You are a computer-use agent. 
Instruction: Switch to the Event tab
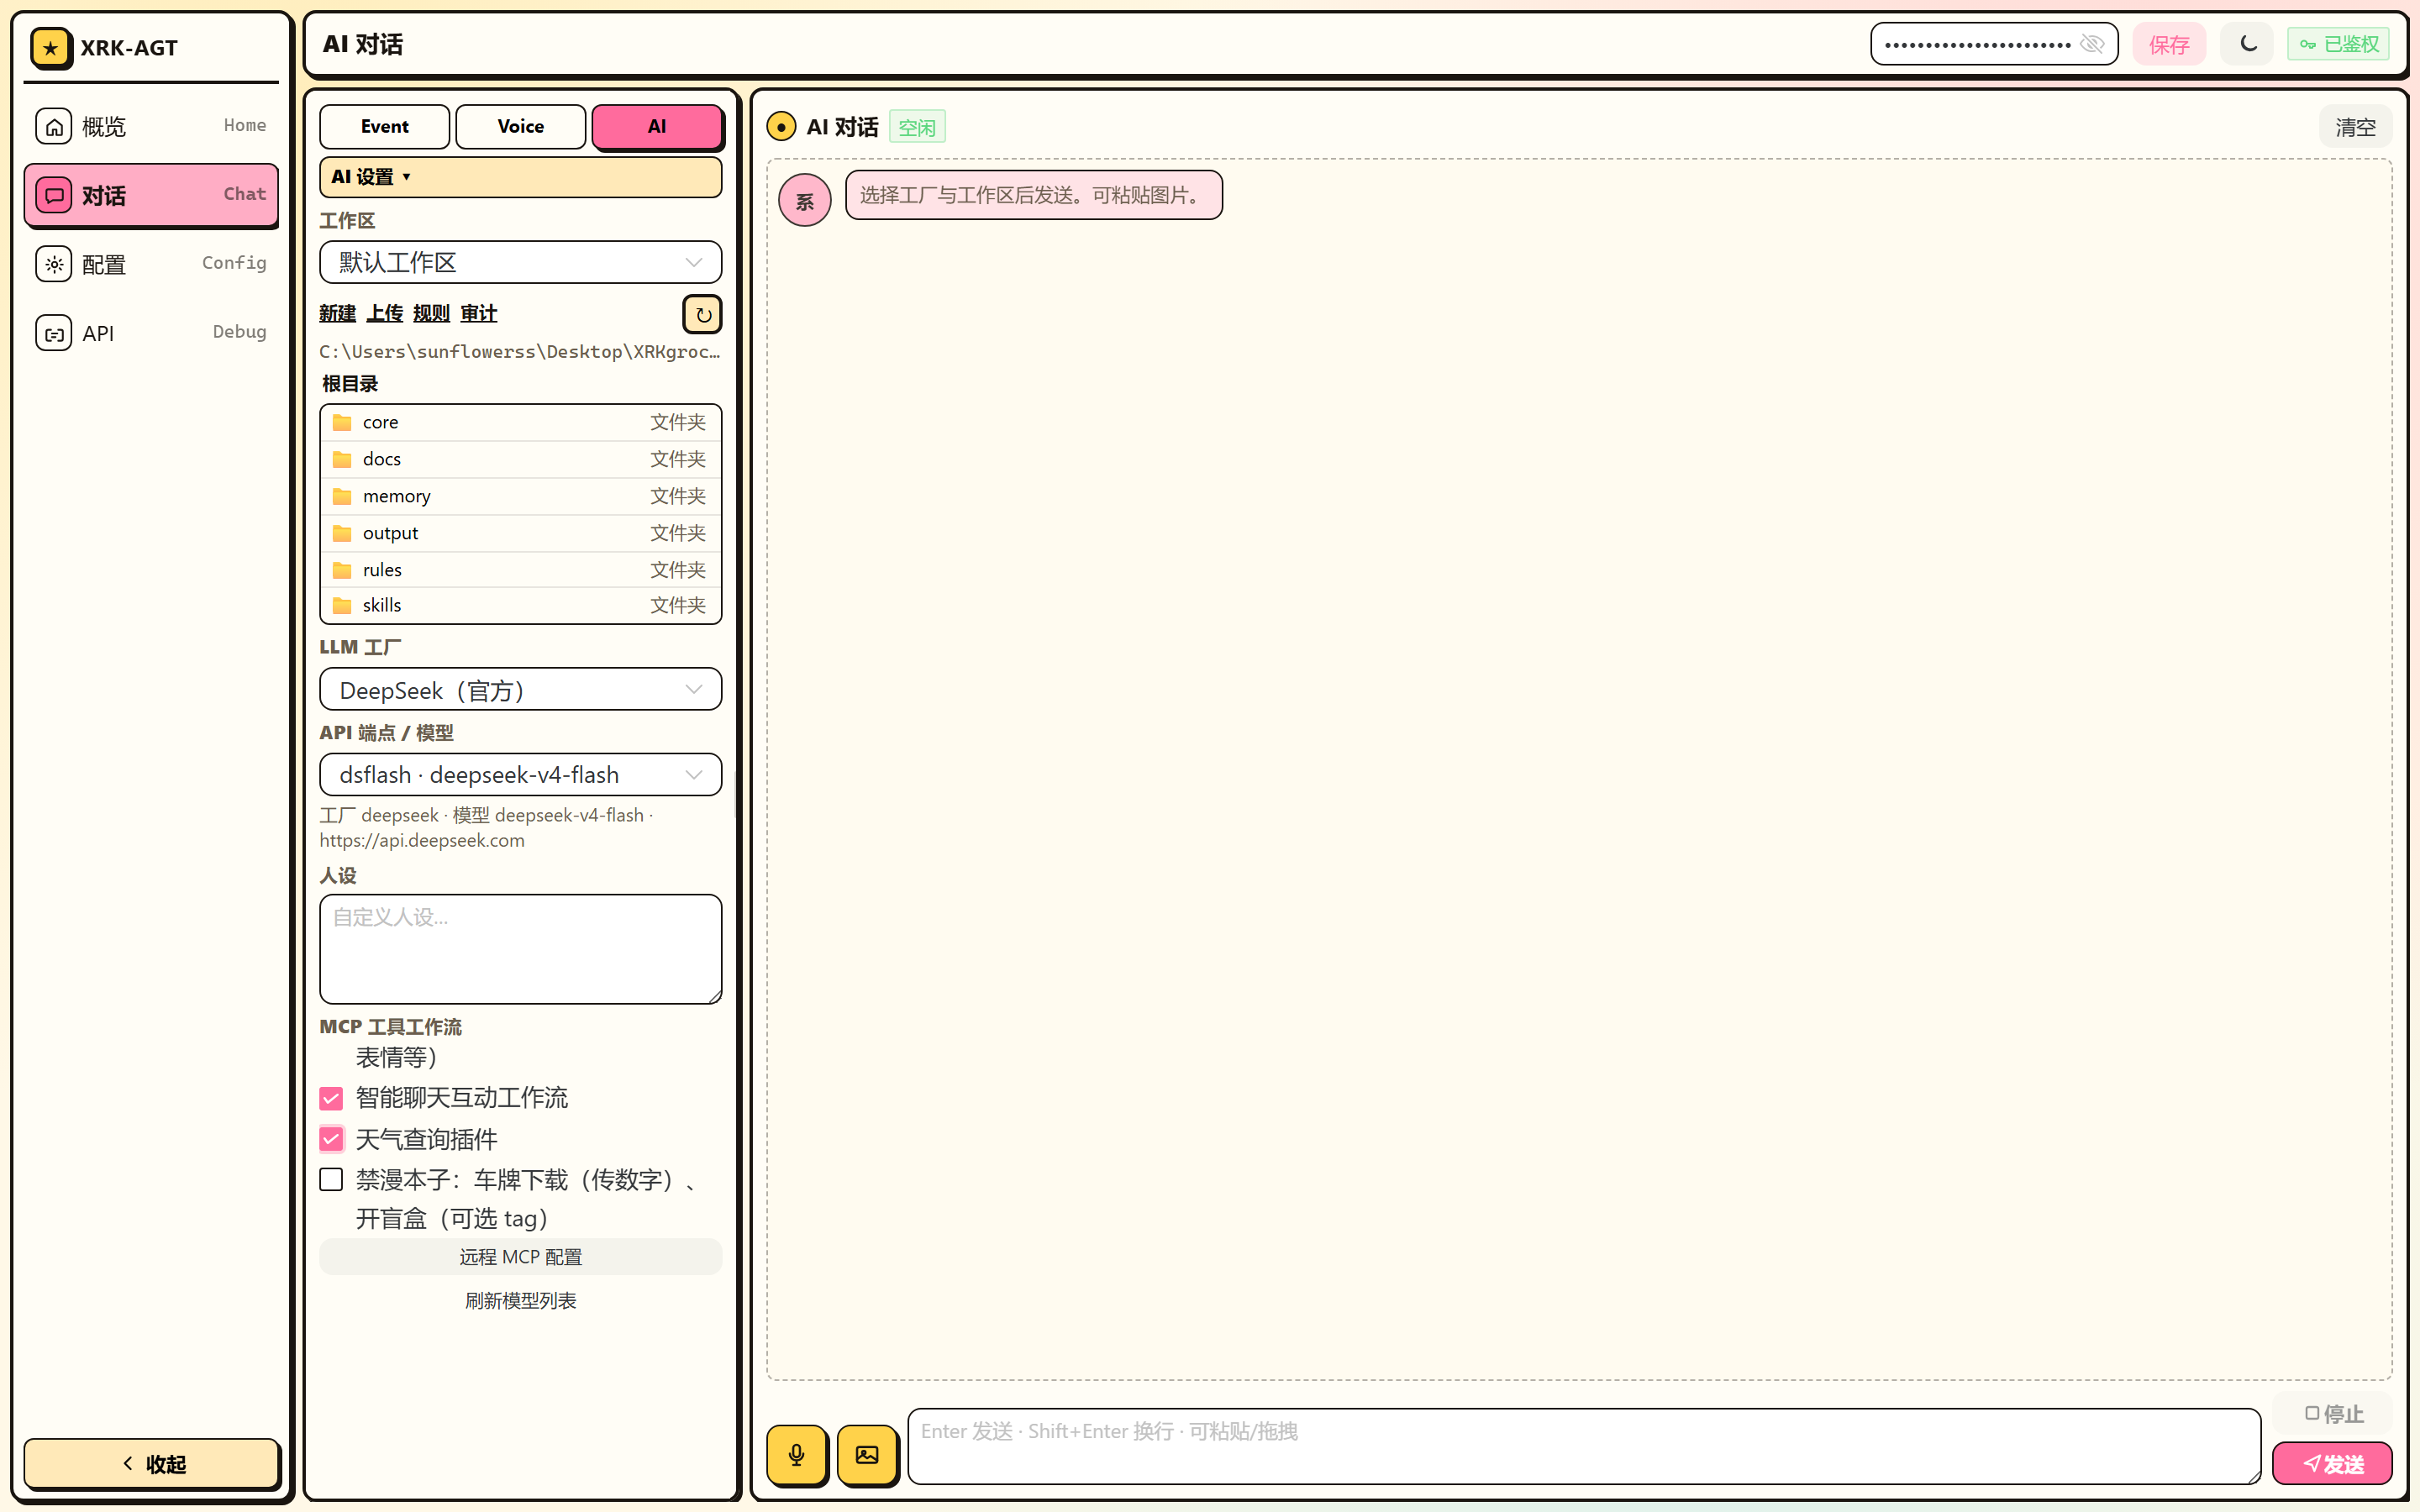385,126
